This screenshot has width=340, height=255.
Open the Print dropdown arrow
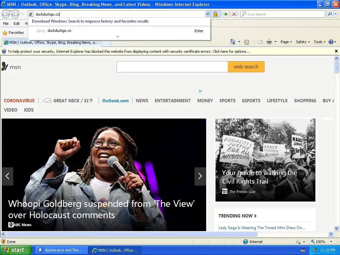coord(276,42)
